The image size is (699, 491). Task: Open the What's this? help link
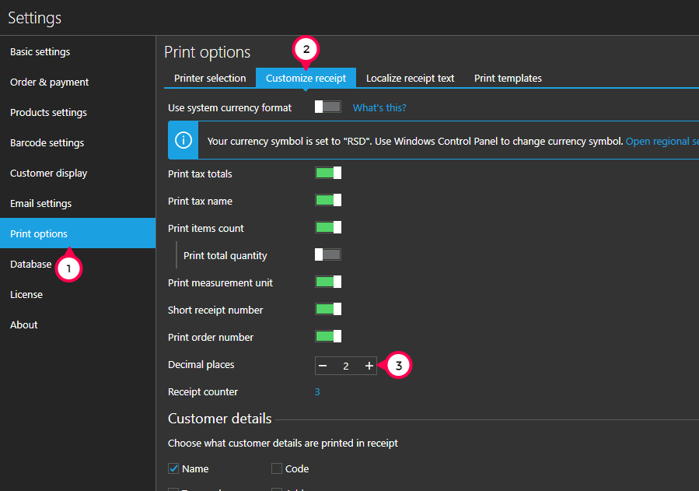click(x=379, y=107)
